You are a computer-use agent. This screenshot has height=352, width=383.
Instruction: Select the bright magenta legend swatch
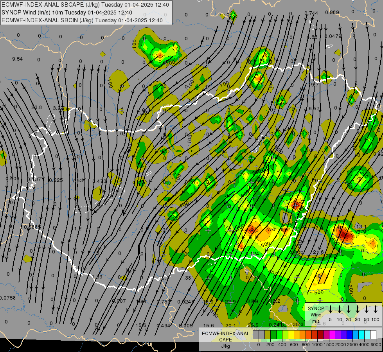(332, 335)
